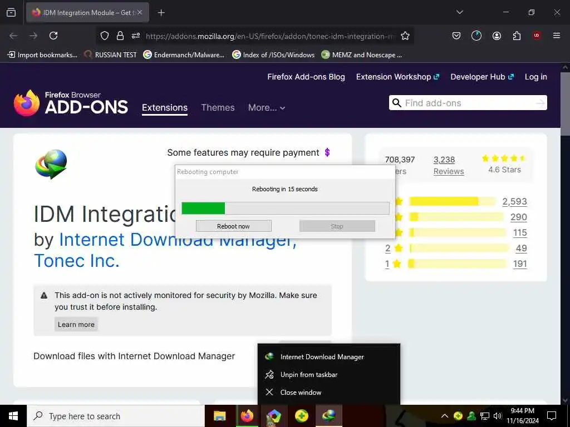Click Learn more in security warning
Screen dimensions: 570x427
click(76, 325)
